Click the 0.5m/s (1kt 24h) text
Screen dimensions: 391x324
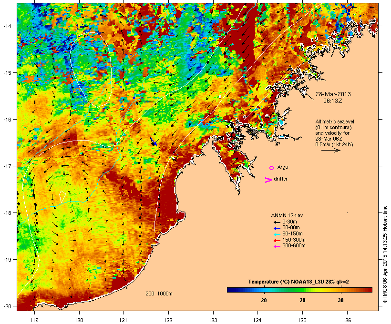[334, 144]
